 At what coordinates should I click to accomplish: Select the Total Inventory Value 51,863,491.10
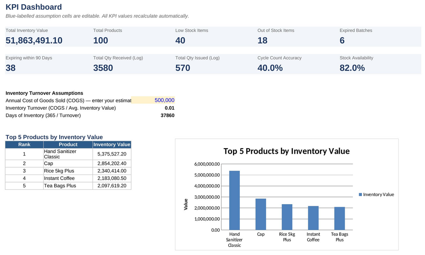34,41
